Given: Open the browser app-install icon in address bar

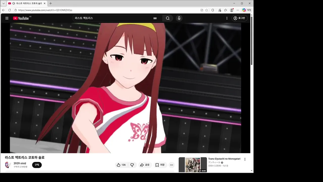Looking at the screenshot, I should coord(202,10).
